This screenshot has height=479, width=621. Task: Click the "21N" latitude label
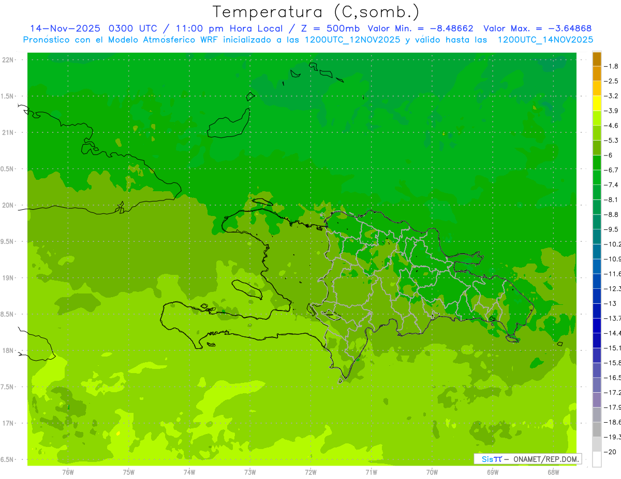tap(8, 132)
